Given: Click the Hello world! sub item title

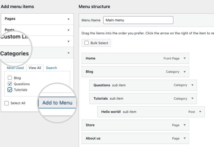Looking at the screenshot, I should [x=111, y=112].
